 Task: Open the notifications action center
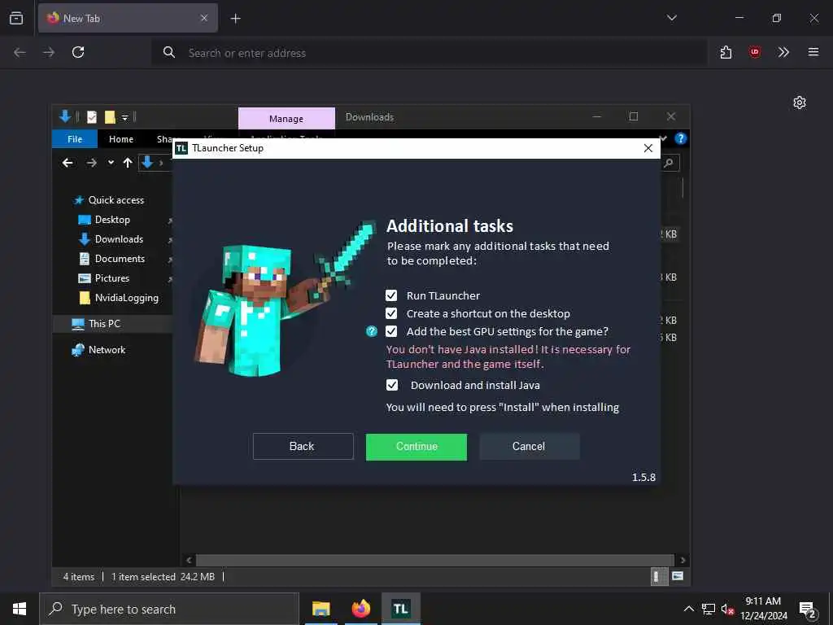(808, 610)
